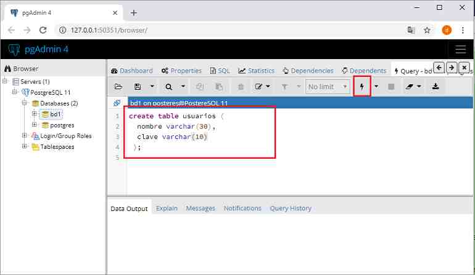Open the Query History tab
Screen dimensions: 475x275
tap(291, 208)
